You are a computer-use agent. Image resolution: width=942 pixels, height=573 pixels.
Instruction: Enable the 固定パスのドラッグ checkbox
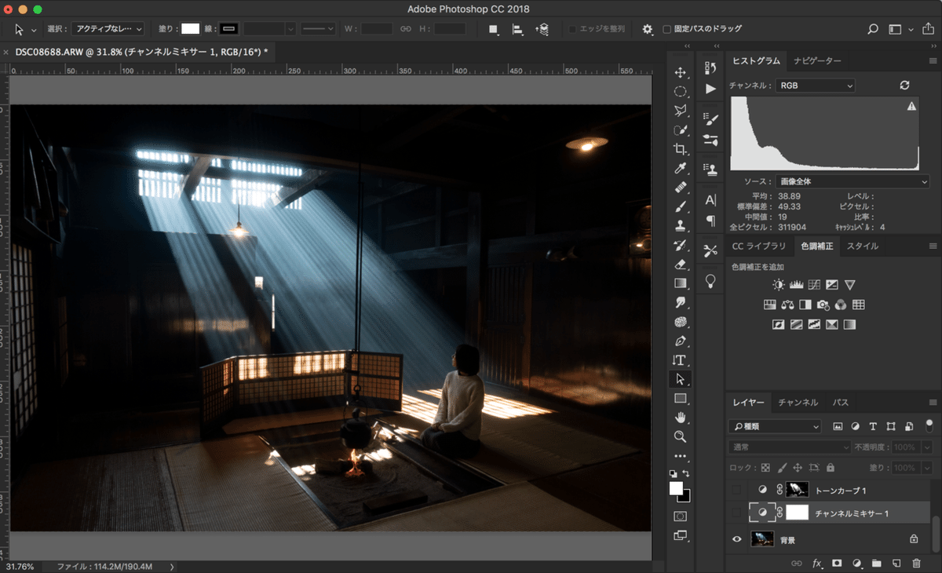coord(667,29)
